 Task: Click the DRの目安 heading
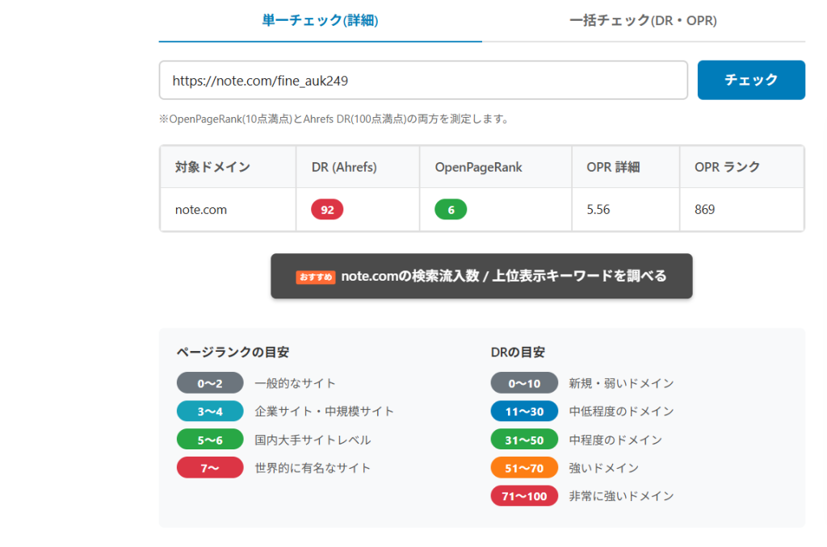click(x=518, y=352)
